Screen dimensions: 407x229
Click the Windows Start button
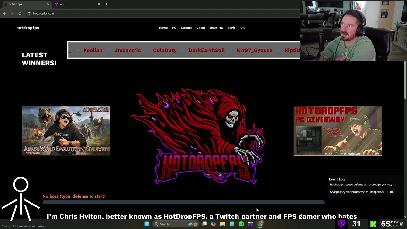point(147,224)
